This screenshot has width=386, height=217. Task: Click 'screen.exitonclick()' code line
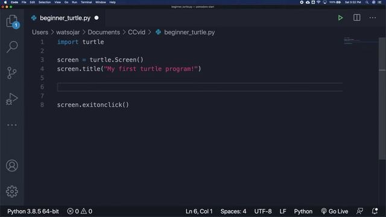93,105
